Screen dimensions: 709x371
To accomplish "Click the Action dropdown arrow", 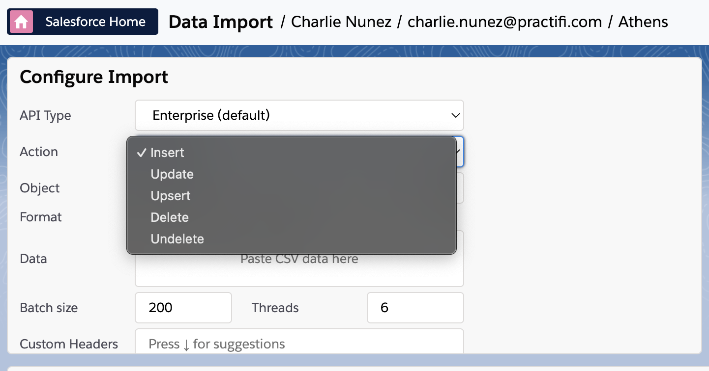I will click(x=460, y=152).
